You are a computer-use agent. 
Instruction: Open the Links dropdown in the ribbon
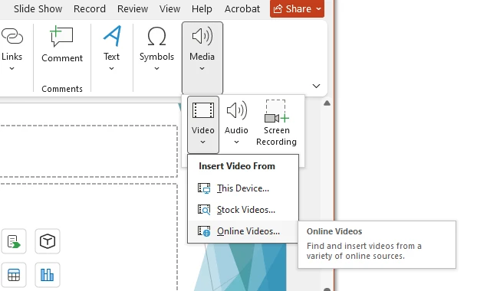click(12, 49)
